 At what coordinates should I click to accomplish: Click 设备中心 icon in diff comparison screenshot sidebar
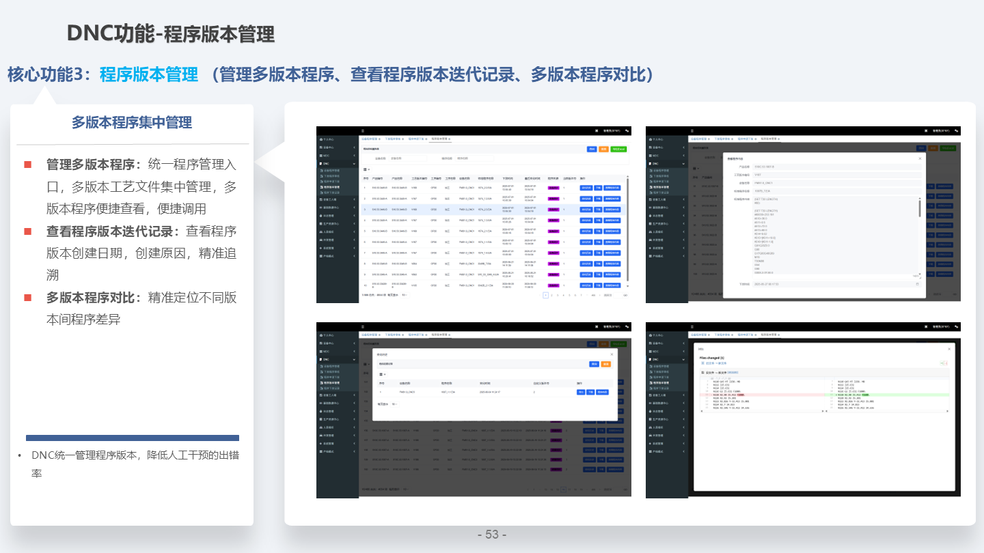651,343
